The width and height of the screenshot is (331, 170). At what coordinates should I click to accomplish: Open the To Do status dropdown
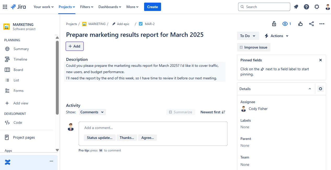(248, 36)
